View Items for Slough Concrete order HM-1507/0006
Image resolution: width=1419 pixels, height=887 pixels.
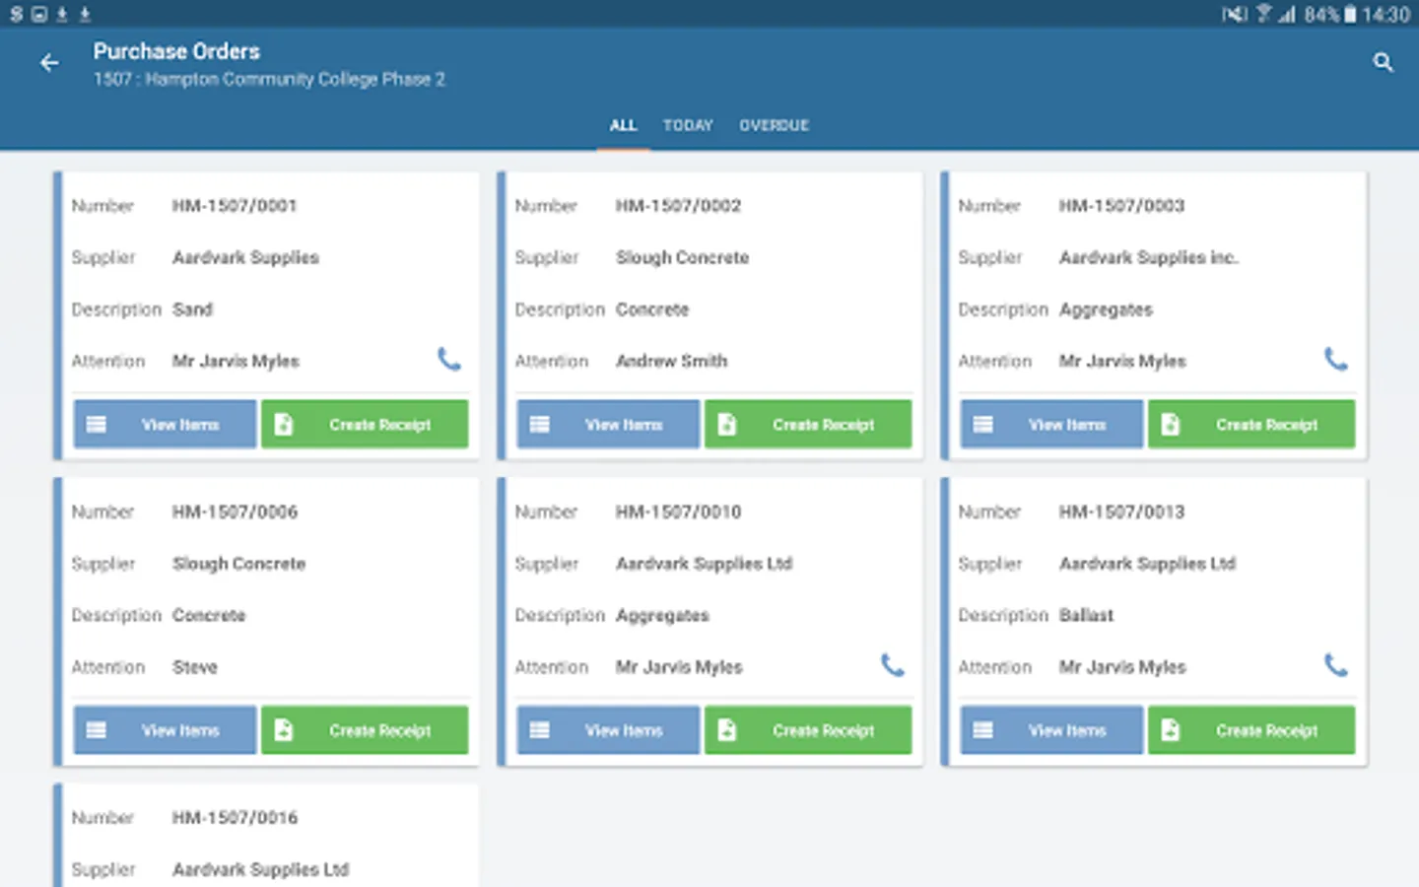[165, 730]
